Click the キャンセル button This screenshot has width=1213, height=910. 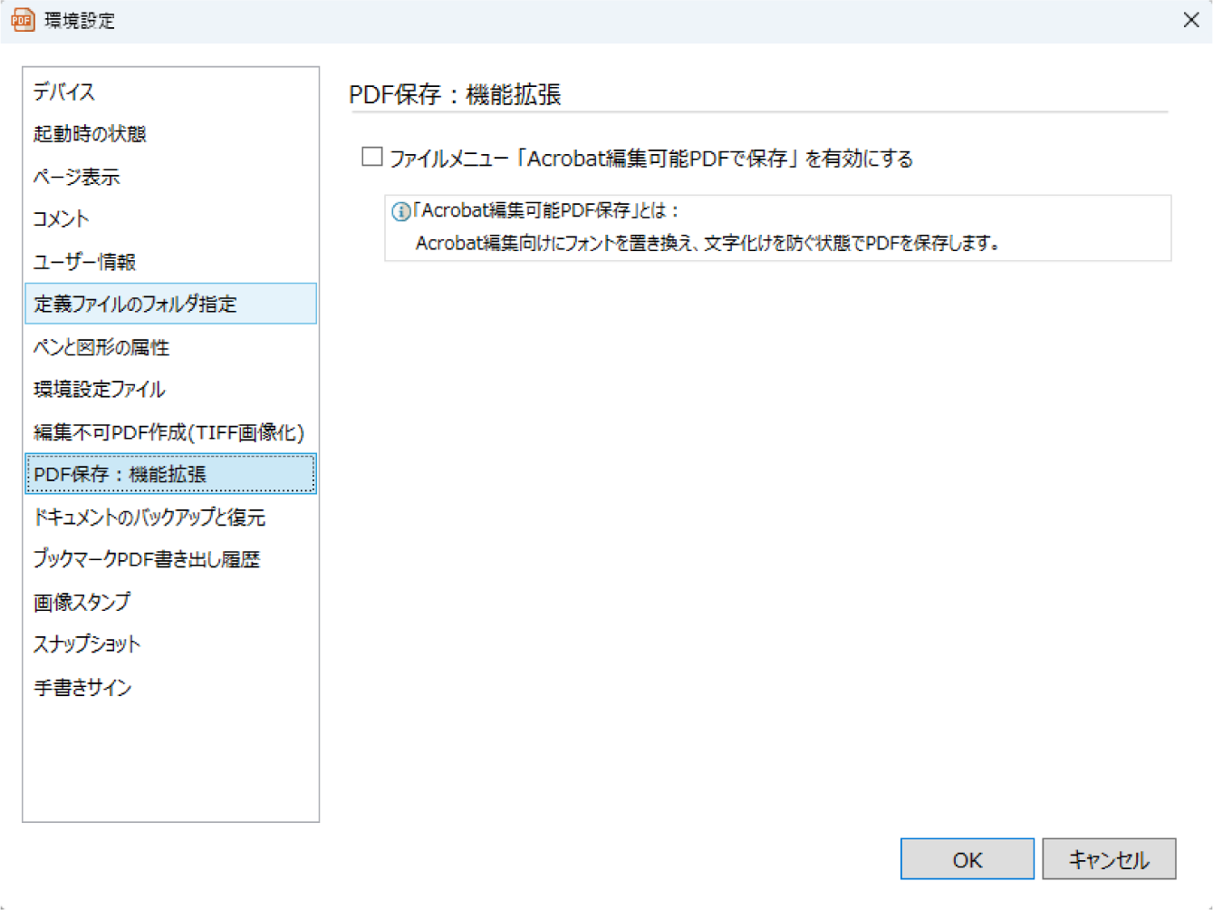(1109, 859)
